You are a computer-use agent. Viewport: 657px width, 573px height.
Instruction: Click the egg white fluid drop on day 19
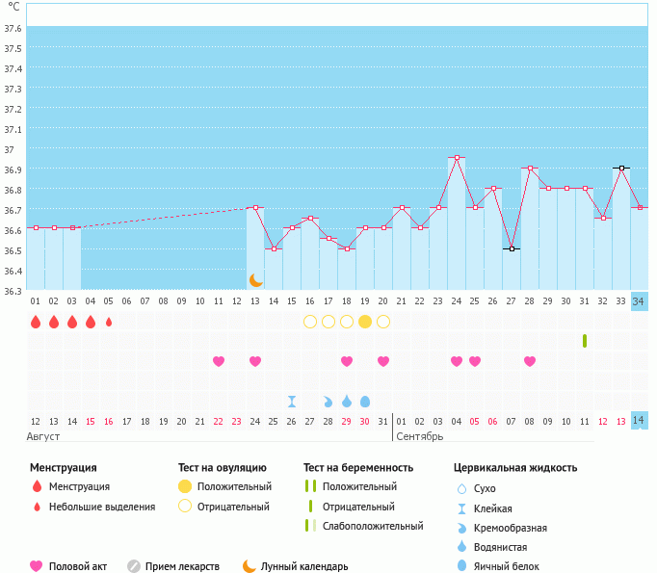[x=365, y=401]
